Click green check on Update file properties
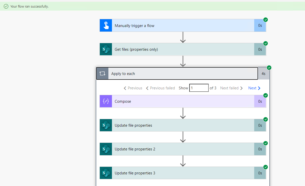305x186 pixels. click(266, 119)
